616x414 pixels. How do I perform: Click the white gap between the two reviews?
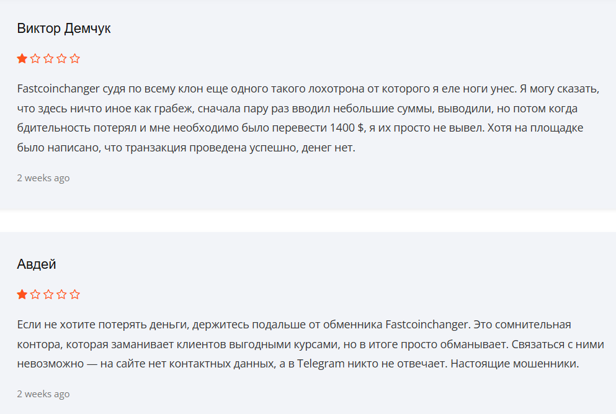[308, 221]
